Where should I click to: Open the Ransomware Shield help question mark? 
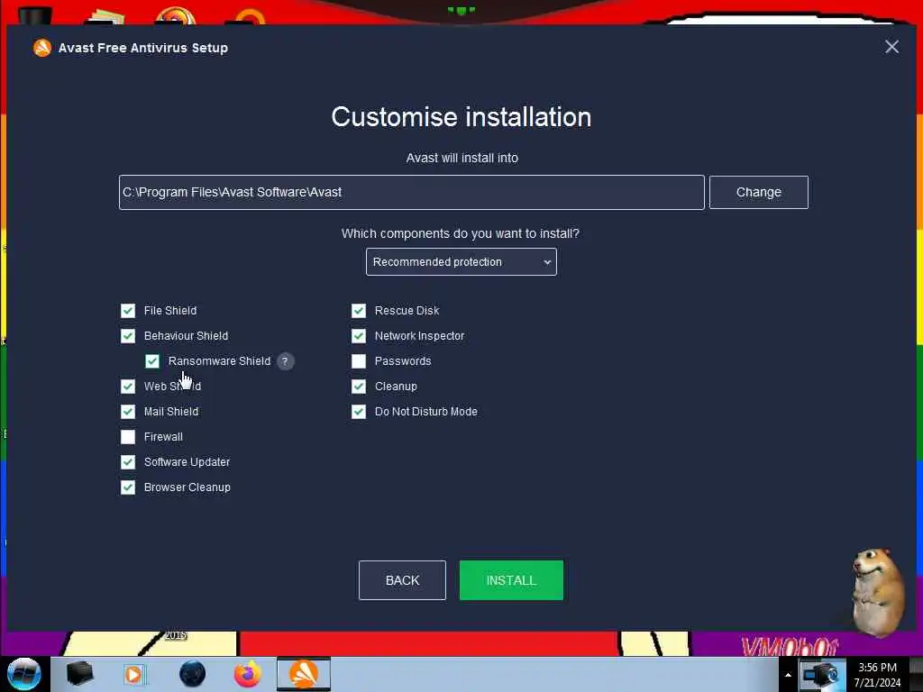tap(286, 361)
